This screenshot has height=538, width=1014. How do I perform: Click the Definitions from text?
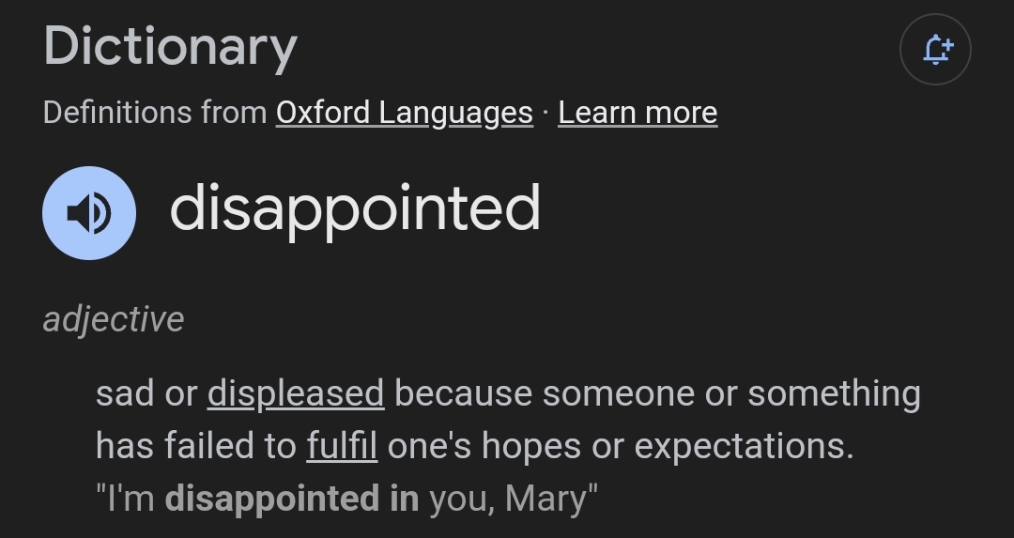click(155, 113)
